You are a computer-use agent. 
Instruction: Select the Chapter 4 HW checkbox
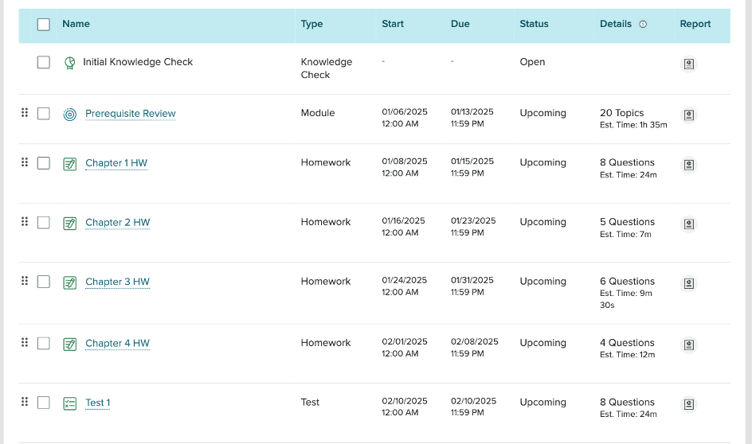tap(44, 344)
